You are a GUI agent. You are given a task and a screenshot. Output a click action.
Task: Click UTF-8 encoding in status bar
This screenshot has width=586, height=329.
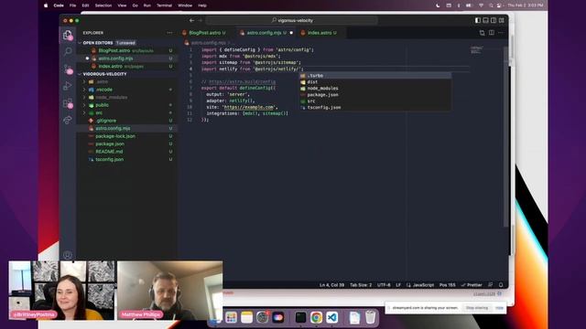point(384,284)
